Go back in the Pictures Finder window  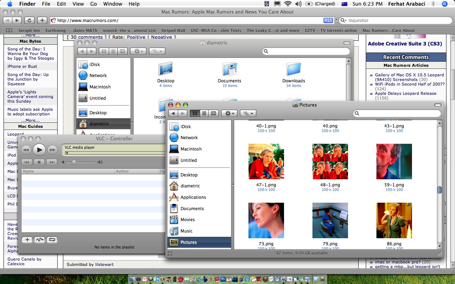point(173,113)
